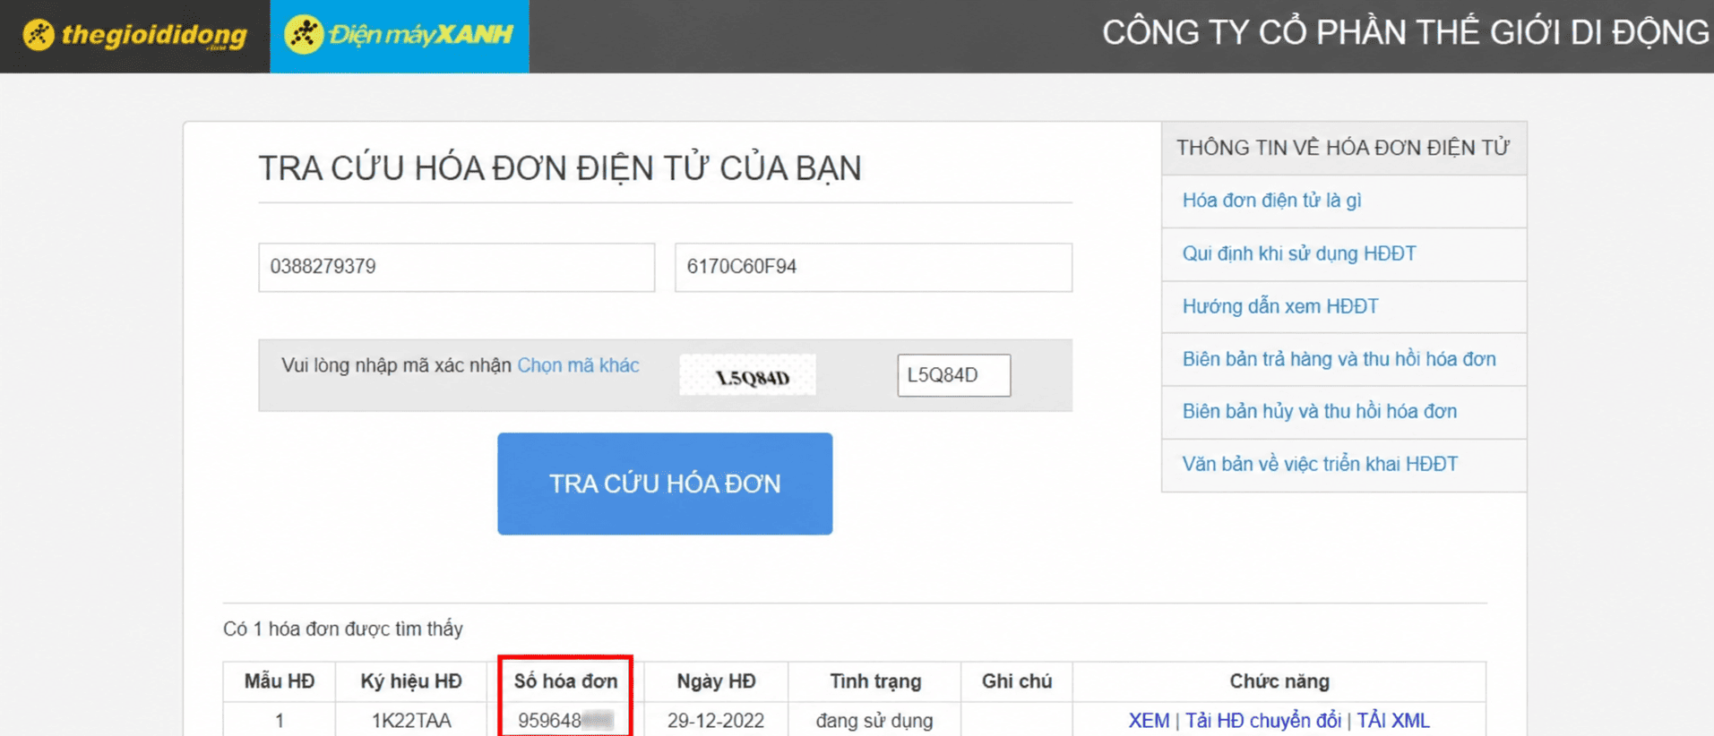Click invoice number cell starting 959648

(565, 721)
